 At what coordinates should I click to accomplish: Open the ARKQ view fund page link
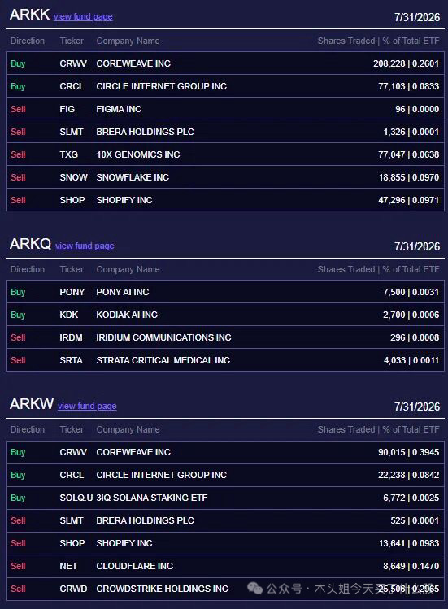(85, 246)
